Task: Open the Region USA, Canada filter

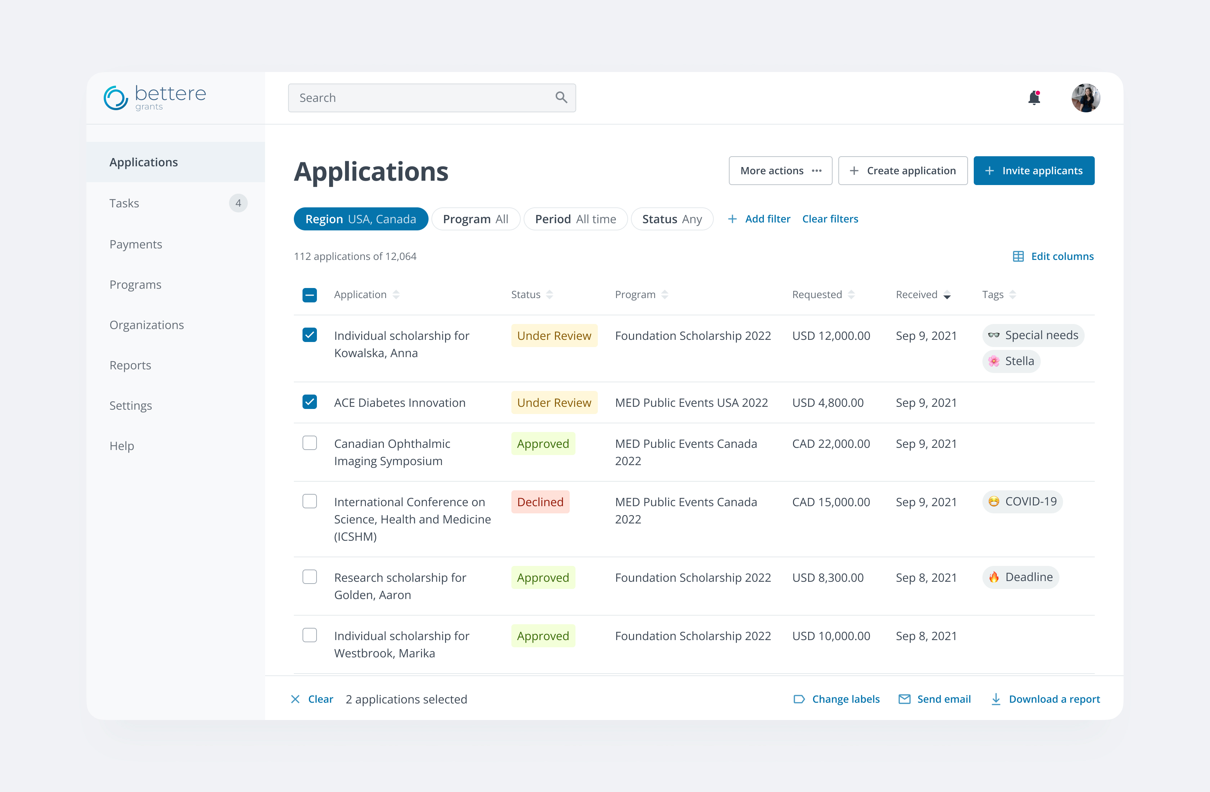Action: point(361,219)
